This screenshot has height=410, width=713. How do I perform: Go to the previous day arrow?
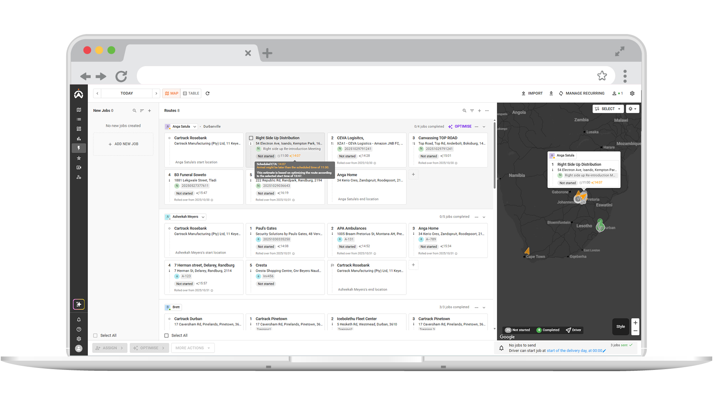[97, 93]
